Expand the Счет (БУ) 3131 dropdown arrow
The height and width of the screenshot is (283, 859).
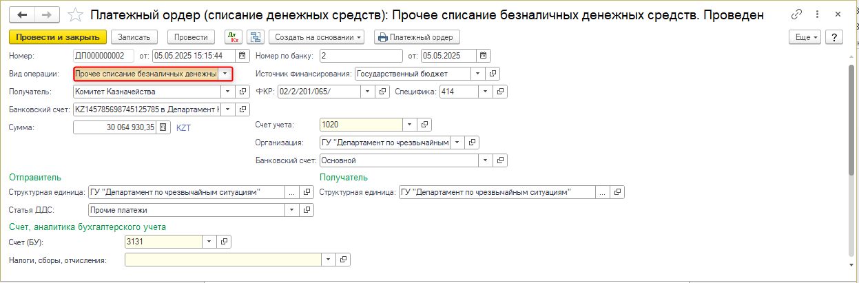pos(209,242)
